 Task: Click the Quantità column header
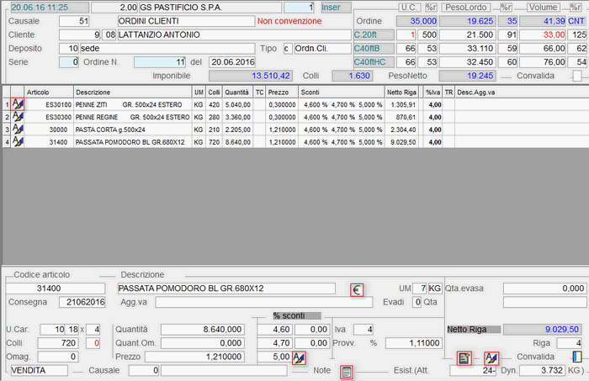pos(237,93)
